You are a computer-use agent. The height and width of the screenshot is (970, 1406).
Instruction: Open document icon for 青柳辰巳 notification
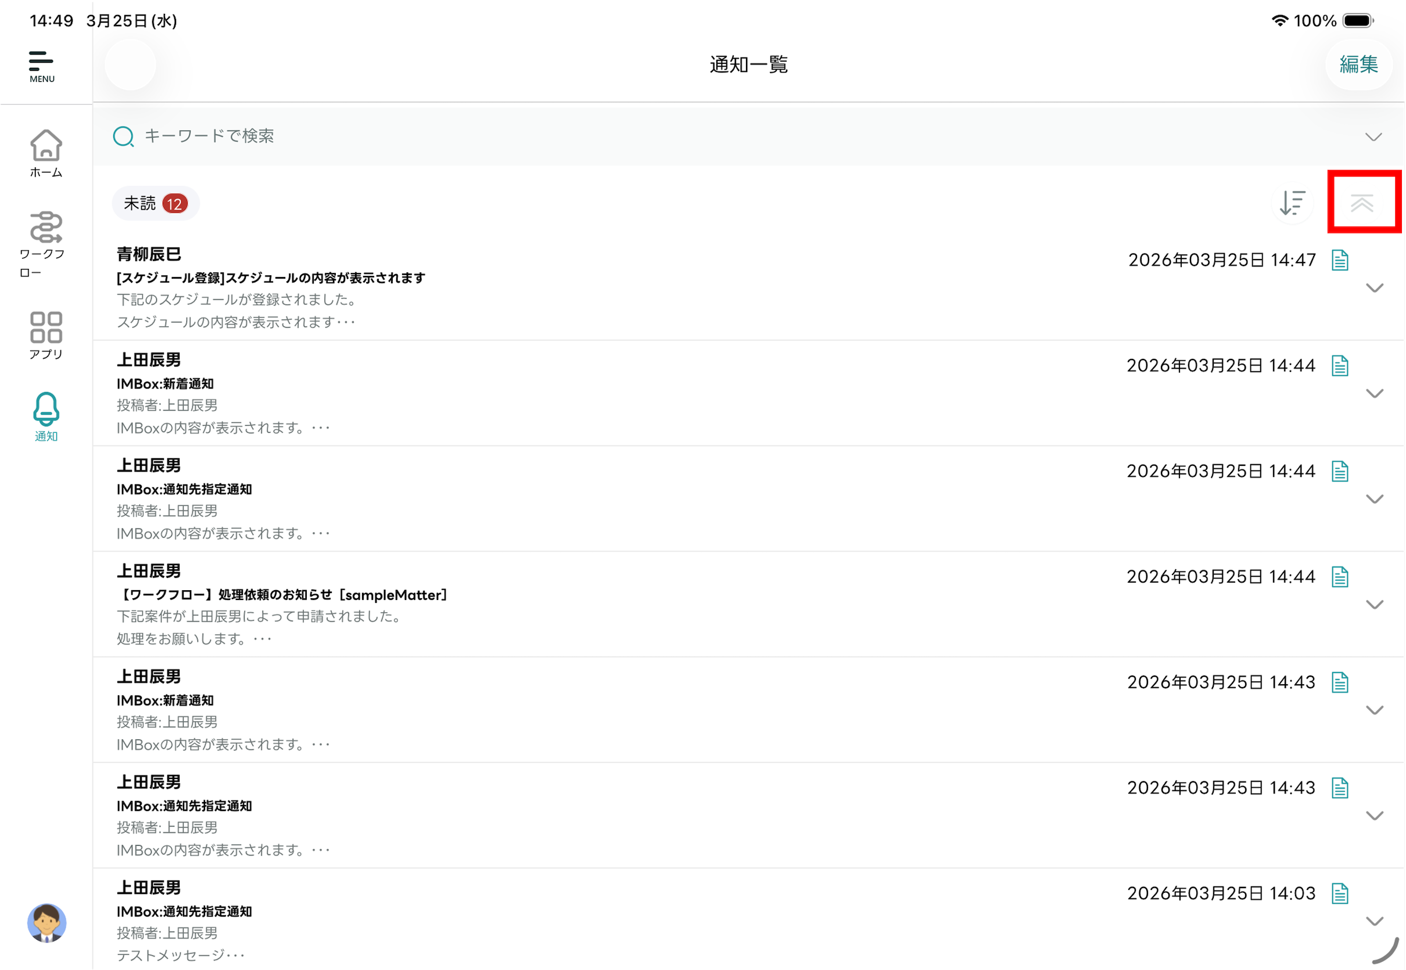(1340, 260)
